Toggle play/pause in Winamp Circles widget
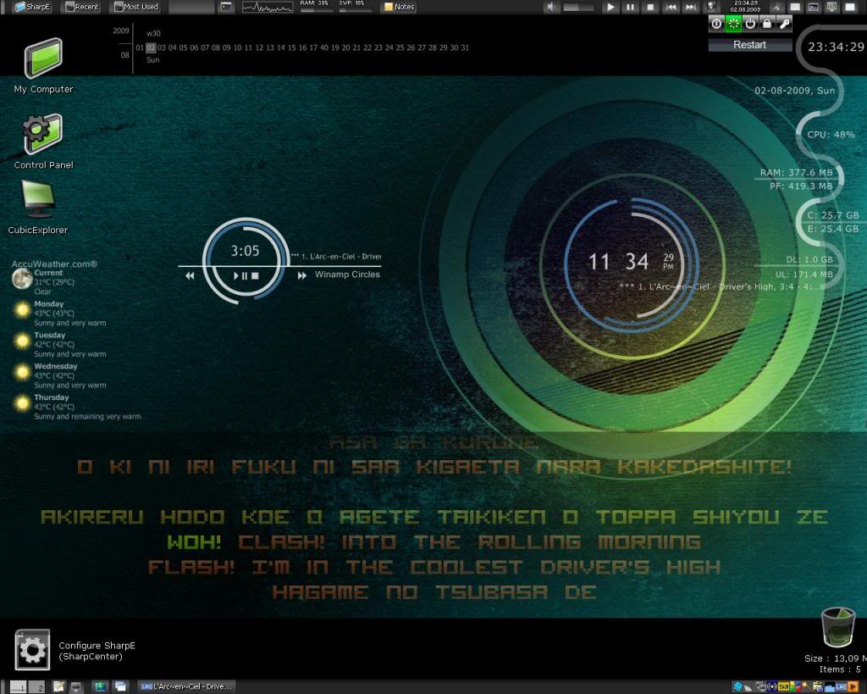The image size is (867, 694). (240, 275)
